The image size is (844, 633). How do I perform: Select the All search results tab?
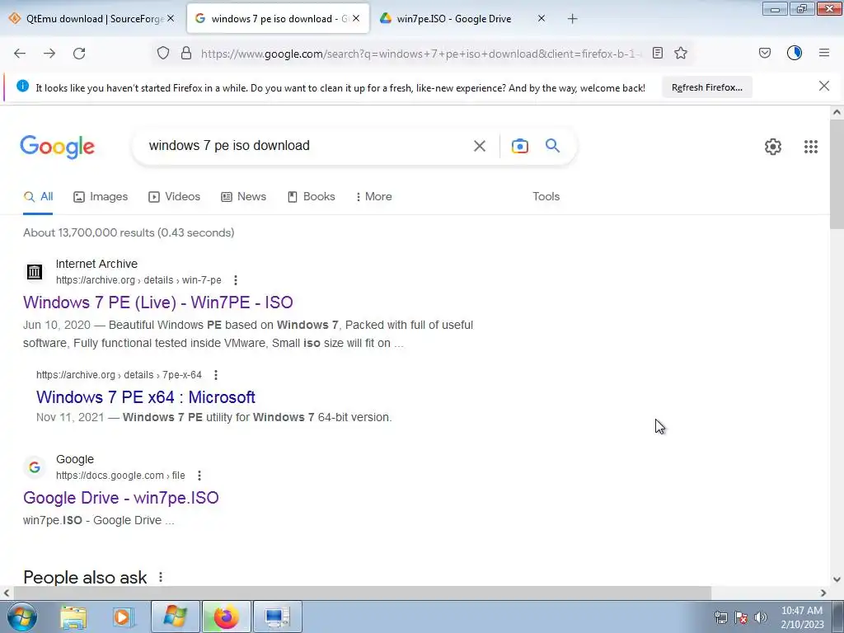38,196
